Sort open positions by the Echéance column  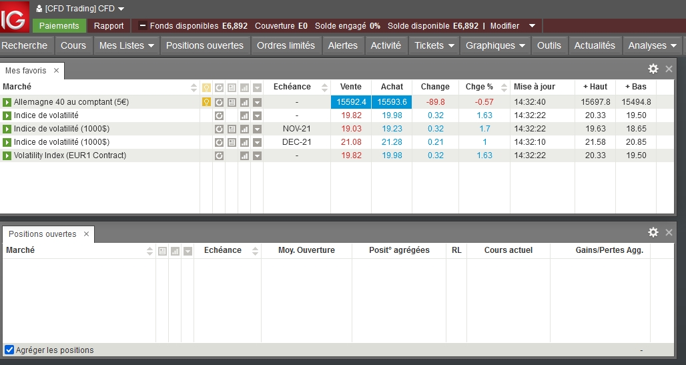point(255,251)
